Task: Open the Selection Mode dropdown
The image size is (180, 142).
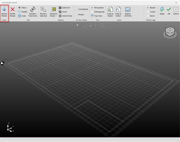Action: [54, 12]
